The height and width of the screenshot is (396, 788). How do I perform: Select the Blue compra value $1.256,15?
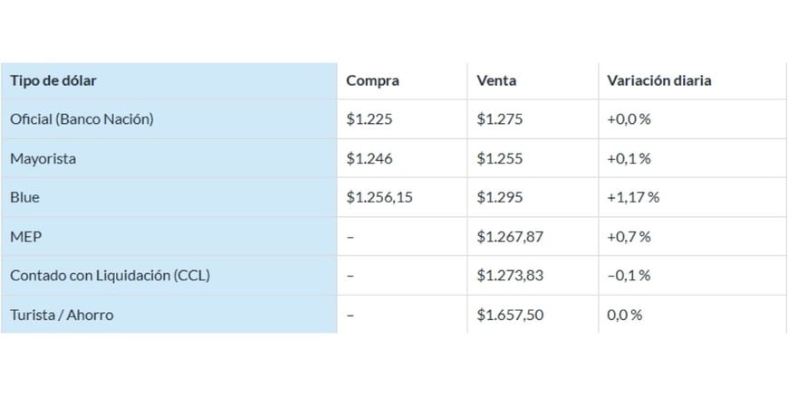[380, 197]
